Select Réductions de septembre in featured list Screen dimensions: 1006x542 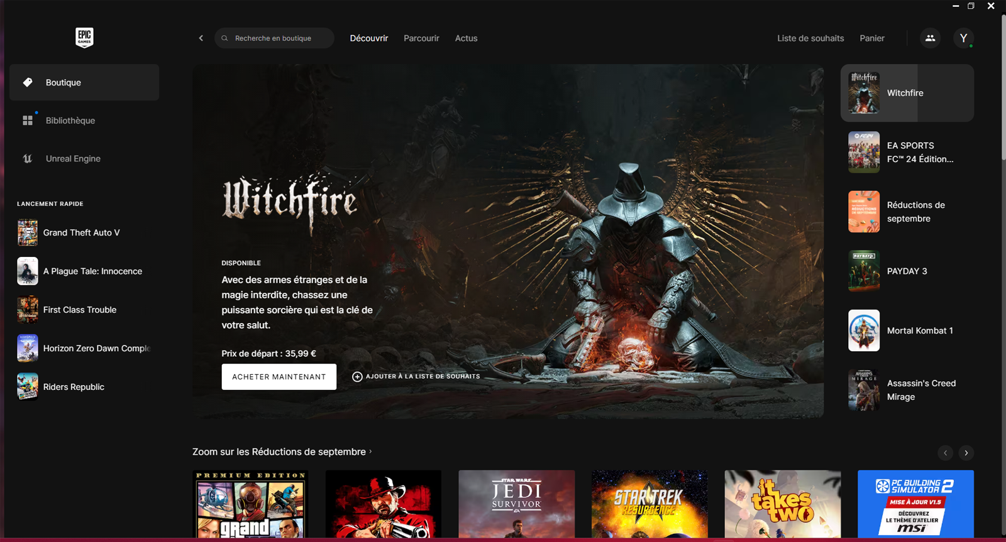click(x=907, y=212)
